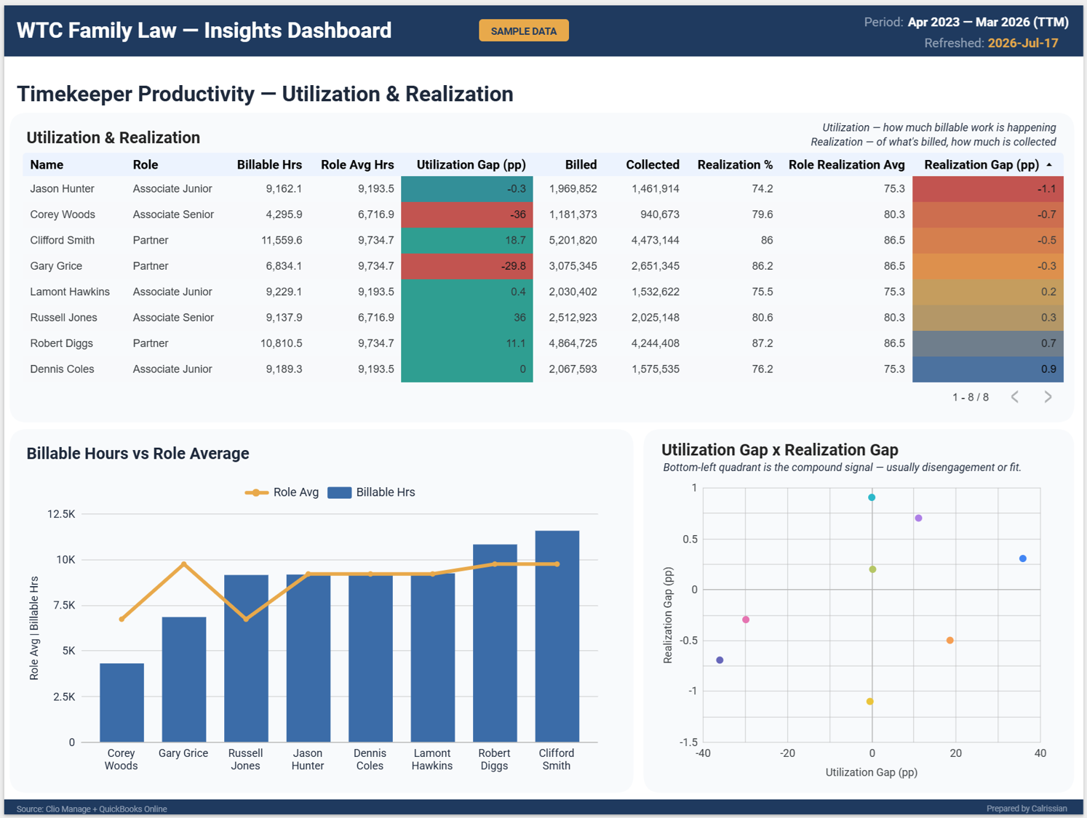Click the Prepared by Calrissian footer text
The width and height of the screenshot is (1087, 818).
click(1027, 809)
